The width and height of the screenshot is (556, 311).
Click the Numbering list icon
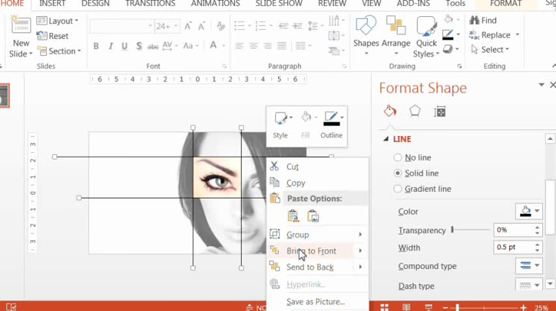(260, 26)
